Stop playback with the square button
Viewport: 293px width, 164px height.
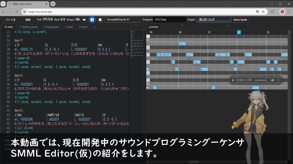tap(100, 19)
